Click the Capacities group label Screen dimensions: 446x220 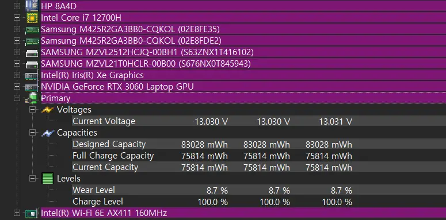[x=77, y=133]
